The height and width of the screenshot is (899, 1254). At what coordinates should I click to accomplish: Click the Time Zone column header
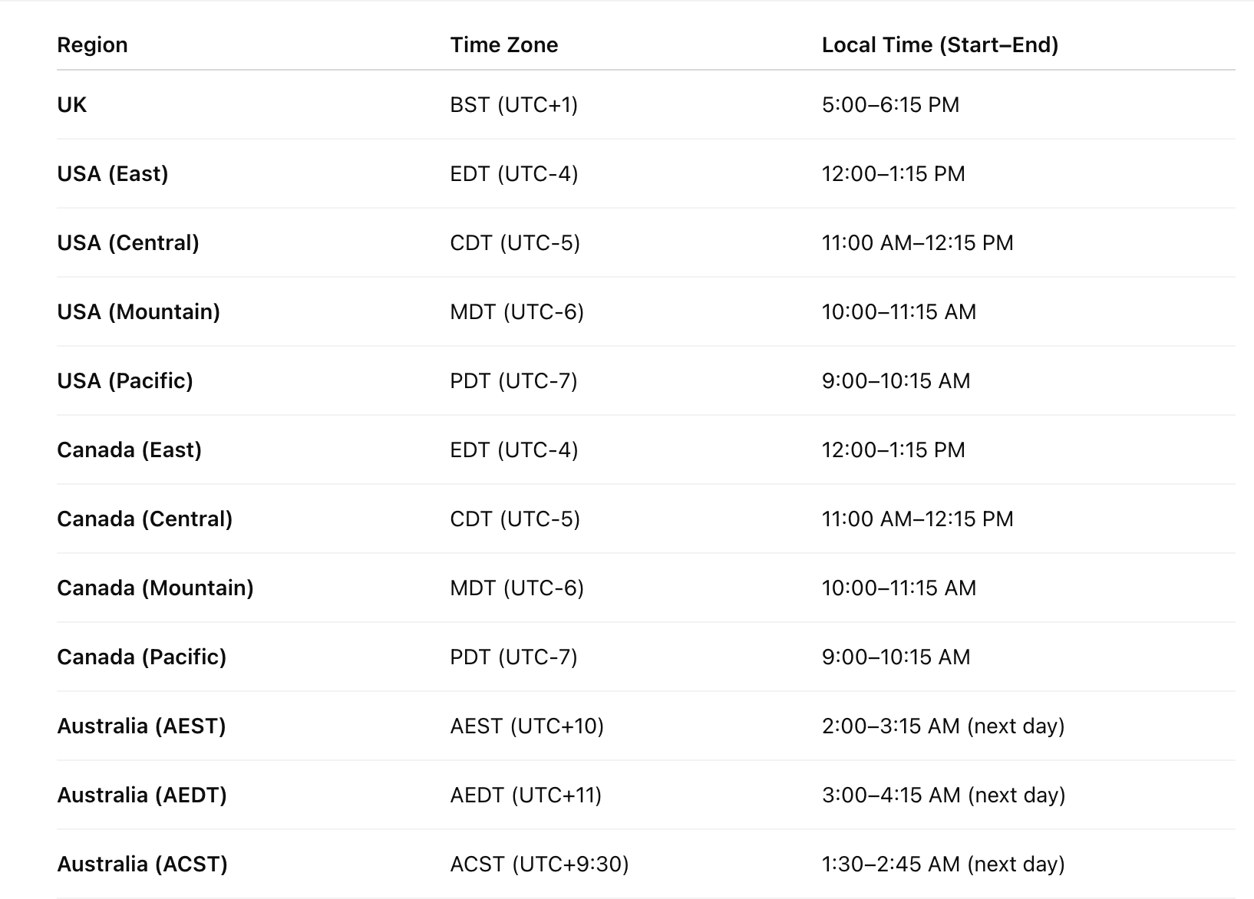503,44
